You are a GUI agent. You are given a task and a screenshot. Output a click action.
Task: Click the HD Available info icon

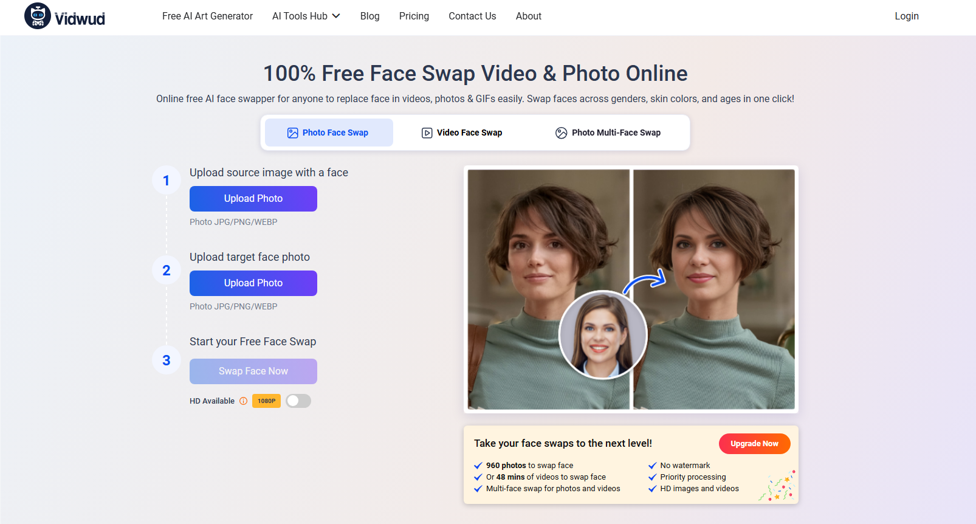point(243,401)
